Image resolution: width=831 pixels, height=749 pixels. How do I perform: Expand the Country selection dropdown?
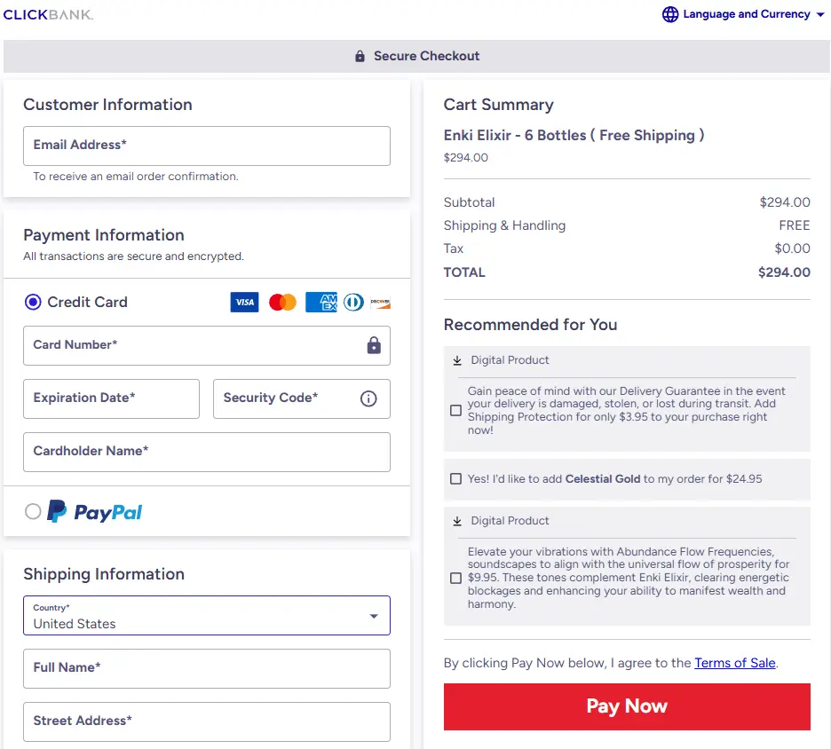[374, 615]
